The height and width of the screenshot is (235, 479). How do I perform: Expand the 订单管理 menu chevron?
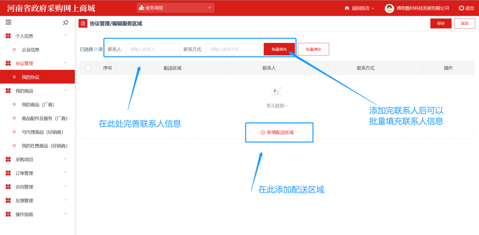click(x=66, y=173)
